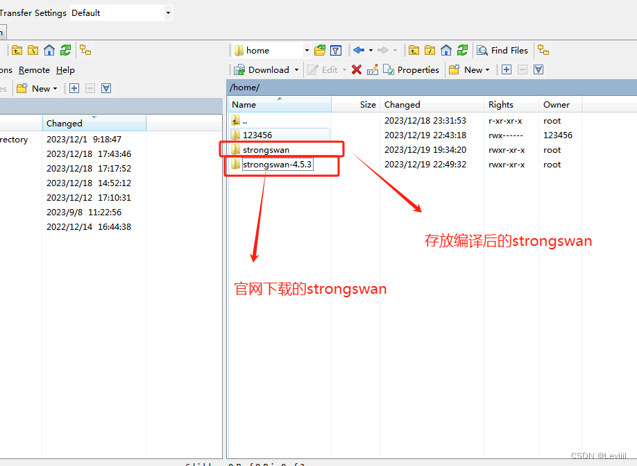Click the Download button

(262, 70)
